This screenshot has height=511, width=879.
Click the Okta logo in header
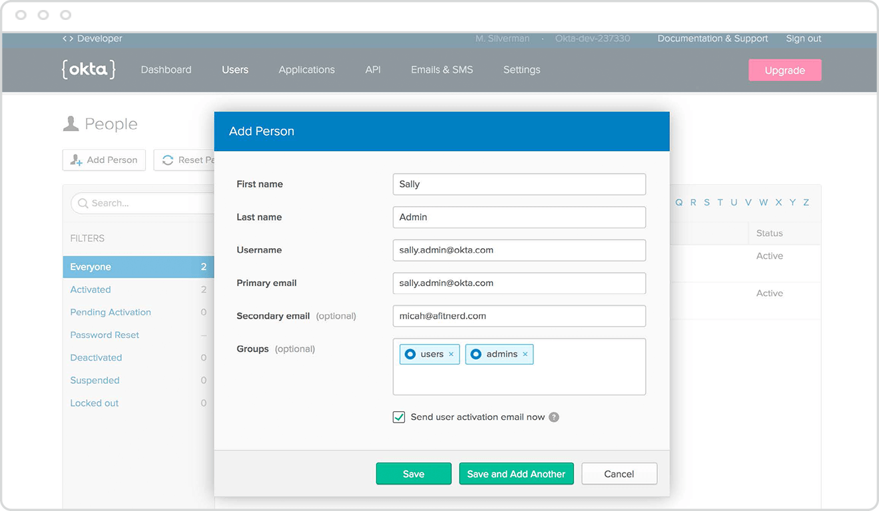click(x=89, y=69)
